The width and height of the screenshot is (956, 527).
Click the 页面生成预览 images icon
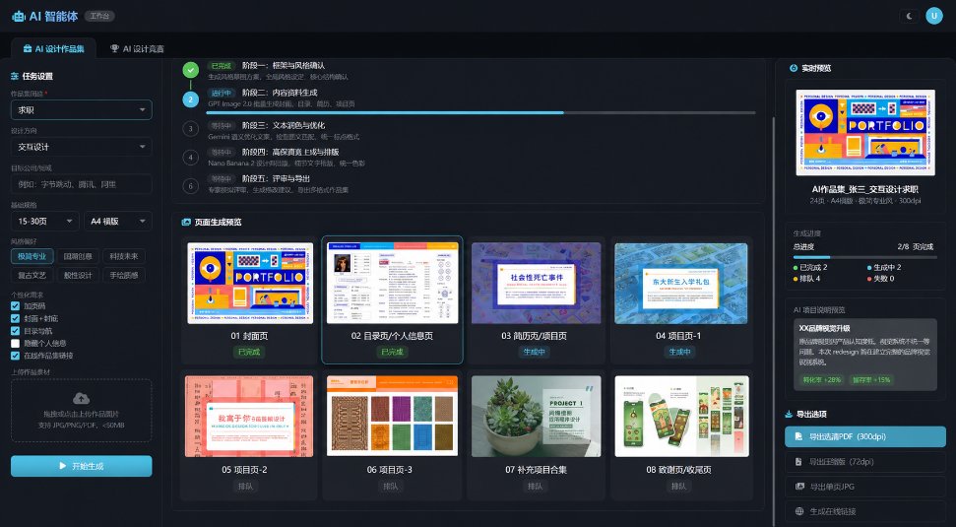coord(186,222)
